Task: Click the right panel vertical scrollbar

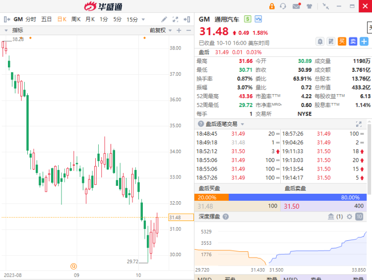Action: [370, 159]
